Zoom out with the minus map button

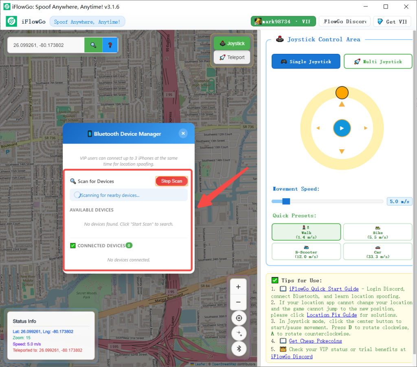pos(238,302)
